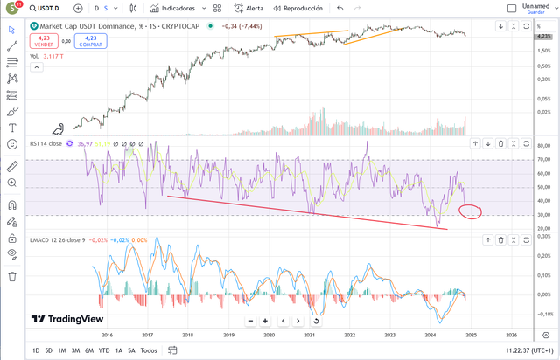The image size is (560, 360).
Task: Maximize the LMACD pane
Action: [527, 240]
